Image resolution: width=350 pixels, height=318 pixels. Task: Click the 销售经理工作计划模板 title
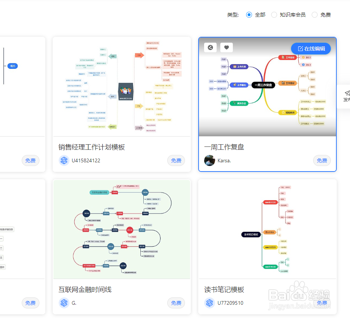coord(91,147)
